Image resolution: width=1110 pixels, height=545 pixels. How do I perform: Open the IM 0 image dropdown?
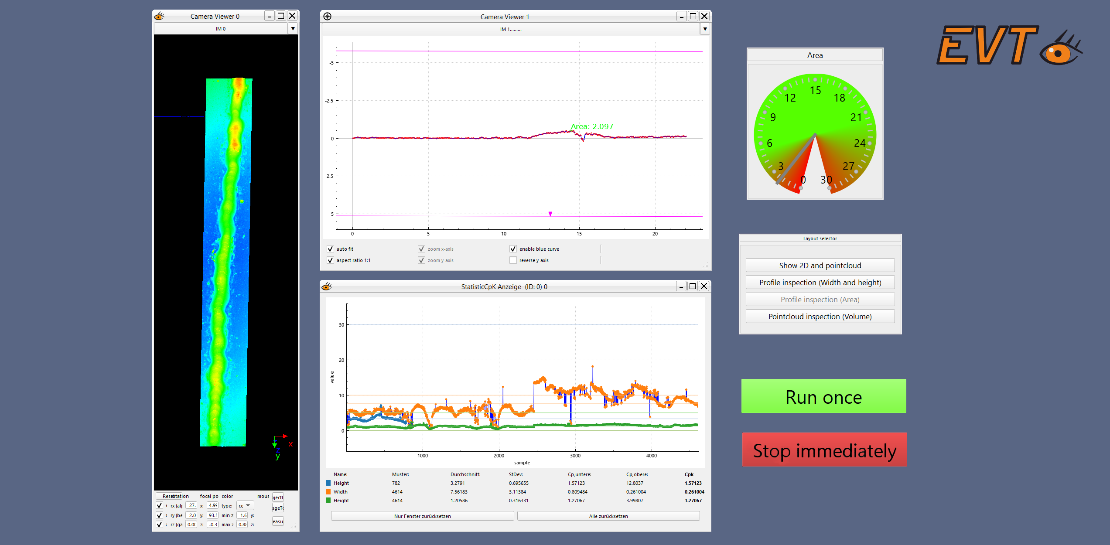point(293,29)
